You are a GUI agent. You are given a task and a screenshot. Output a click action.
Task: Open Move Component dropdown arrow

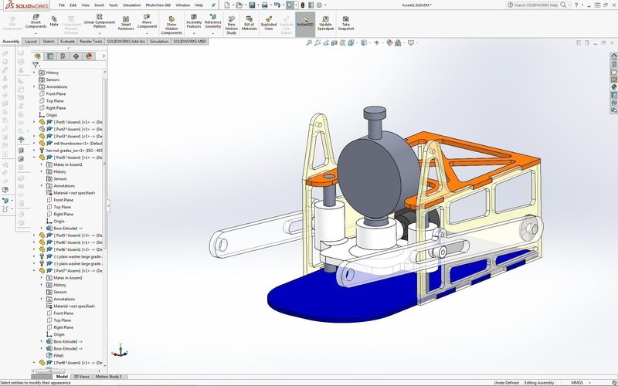(147, 33)
